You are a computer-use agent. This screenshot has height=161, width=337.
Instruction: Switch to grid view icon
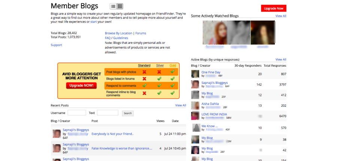120,6
